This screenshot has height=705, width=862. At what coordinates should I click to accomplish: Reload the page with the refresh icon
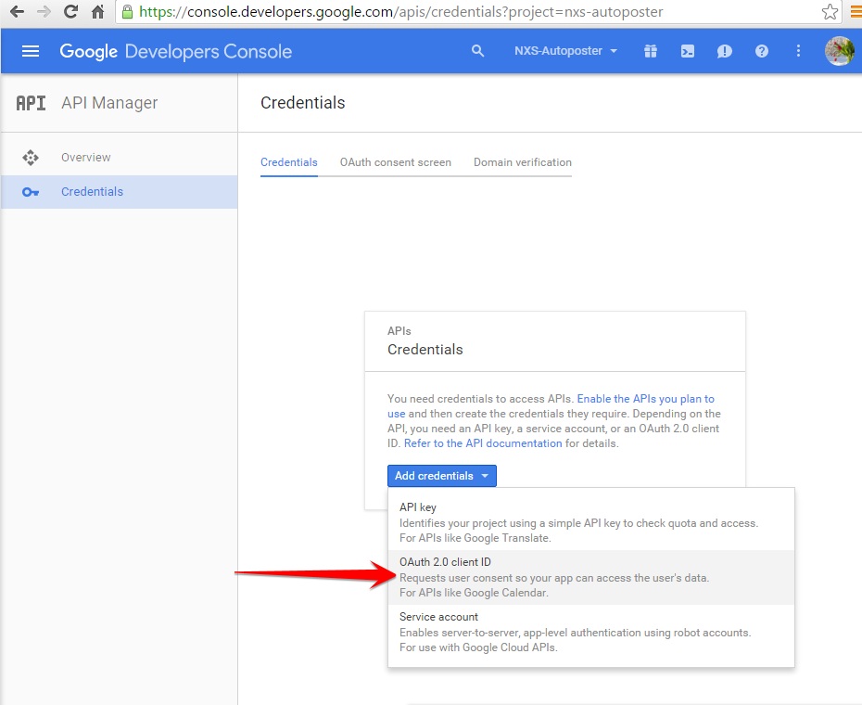pos(71,11)
